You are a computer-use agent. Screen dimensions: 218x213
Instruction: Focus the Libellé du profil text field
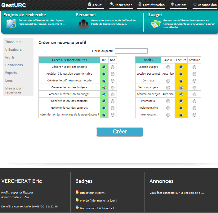131,51
